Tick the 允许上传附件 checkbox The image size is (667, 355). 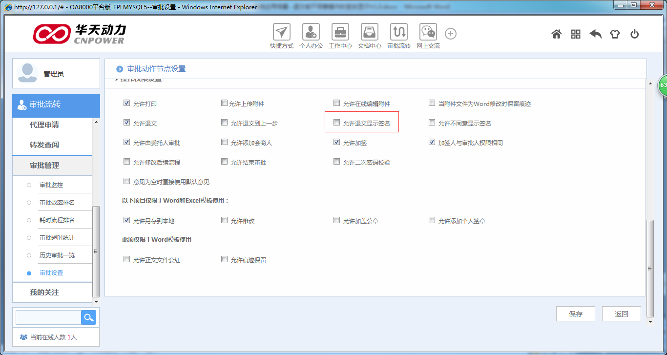click(225, 104)
